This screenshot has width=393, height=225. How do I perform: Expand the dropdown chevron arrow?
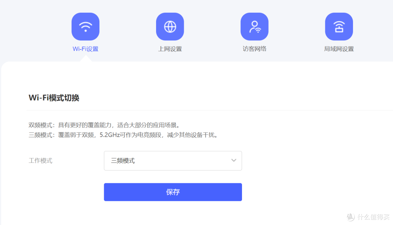click(234, 160)
